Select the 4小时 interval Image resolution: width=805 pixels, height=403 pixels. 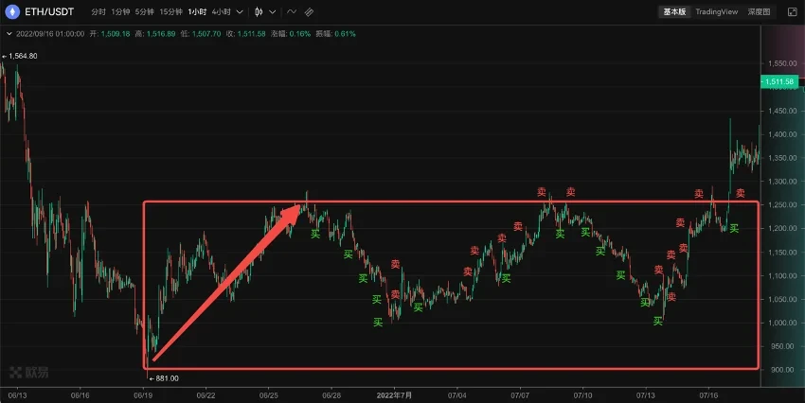[x=221, y=12]
